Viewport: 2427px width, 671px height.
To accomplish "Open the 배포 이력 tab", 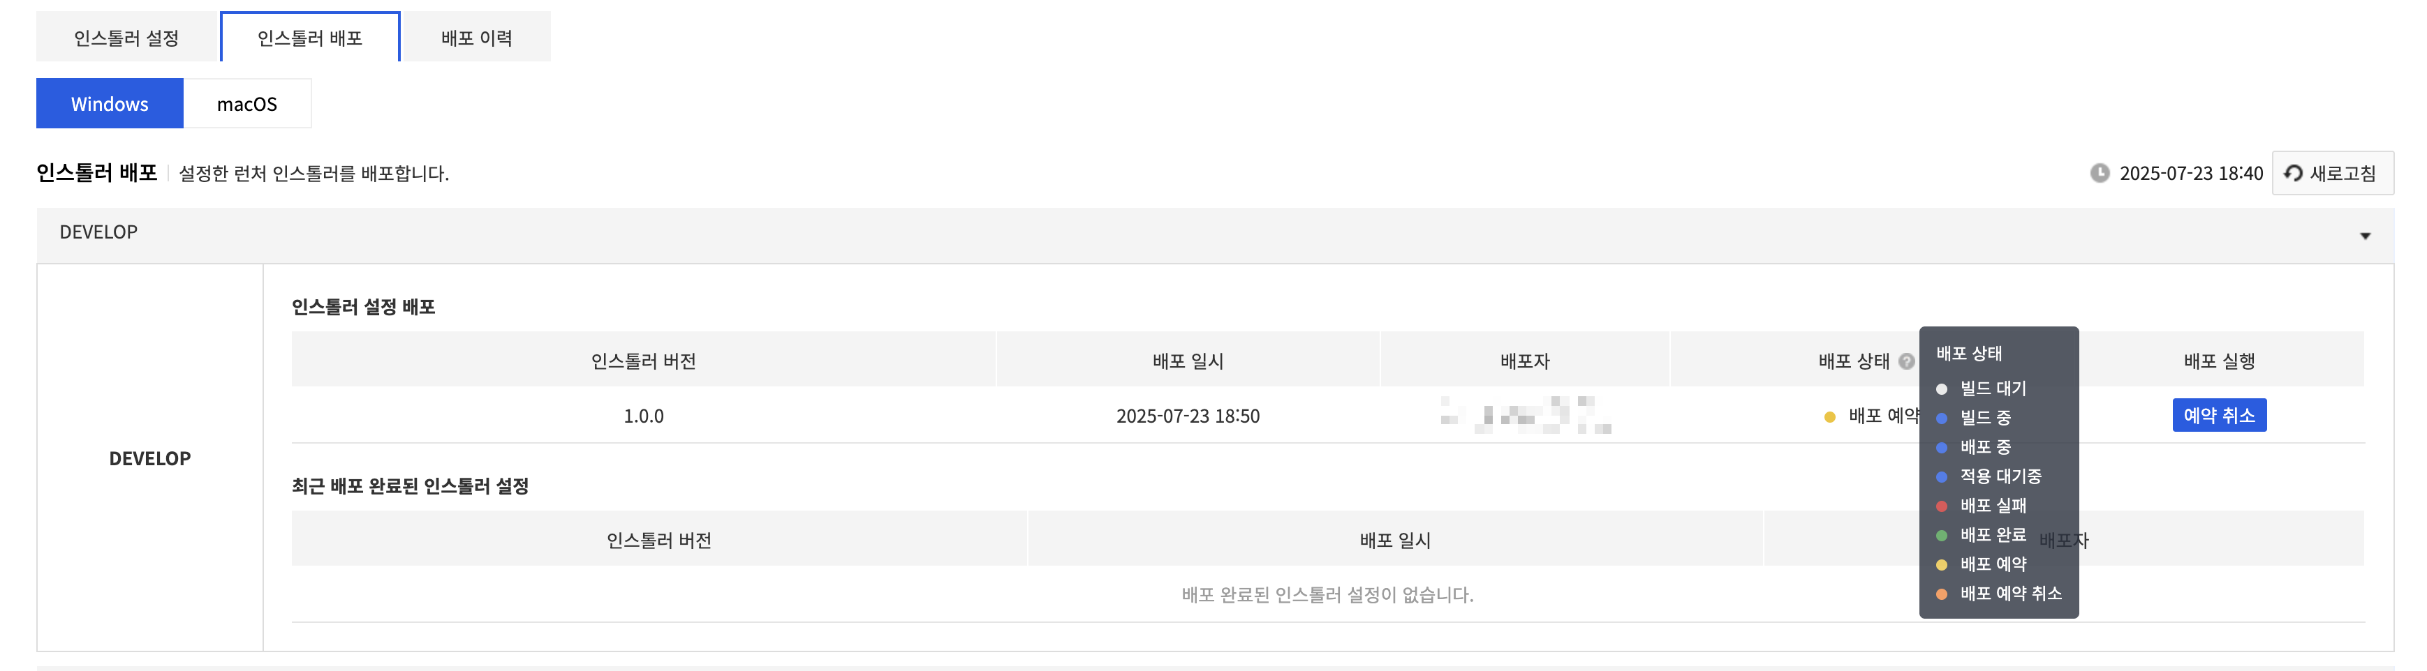I will (x=475, y=38).
